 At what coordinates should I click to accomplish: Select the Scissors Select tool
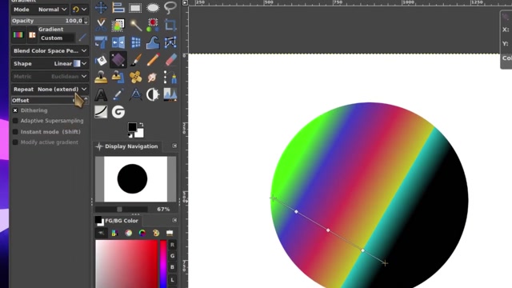tap(101, 25)
